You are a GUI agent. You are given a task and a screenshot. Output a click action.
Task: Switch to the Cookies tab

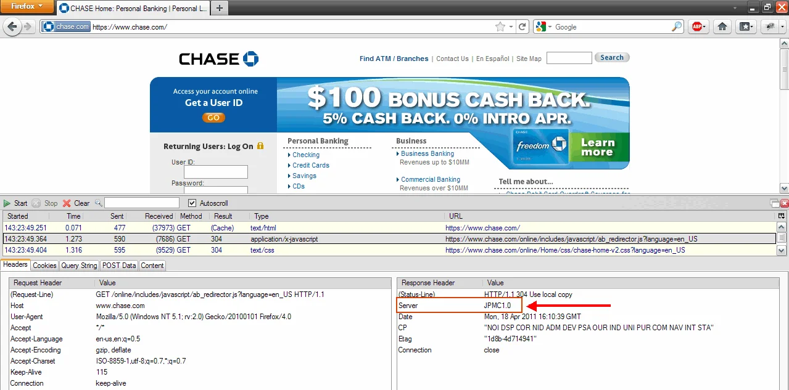[x=44, y=266]
